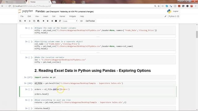198x111 pixels.
Task: Open the black circular extension icon
Action: pos(187,6)
